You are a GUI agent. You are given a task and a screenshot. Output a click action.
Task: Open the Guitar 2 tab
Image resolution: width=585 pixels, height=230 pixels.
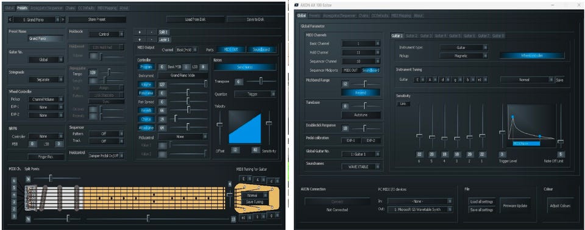411,36
